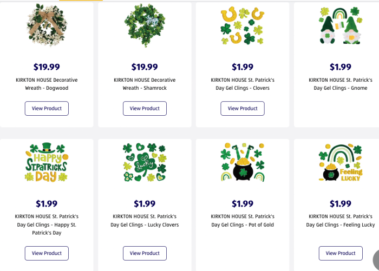View Product for Happy St. Patrick's Day clings
Viewport: 379px width, 271px height.
[47, 253]
